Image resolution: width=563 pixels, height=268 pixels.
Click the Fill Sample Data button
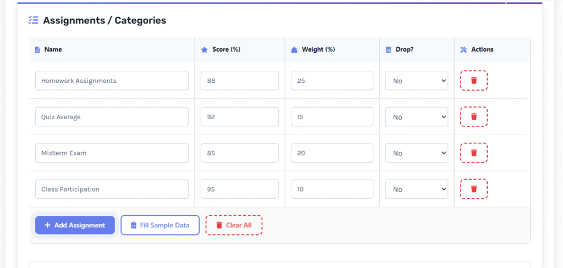160,225
